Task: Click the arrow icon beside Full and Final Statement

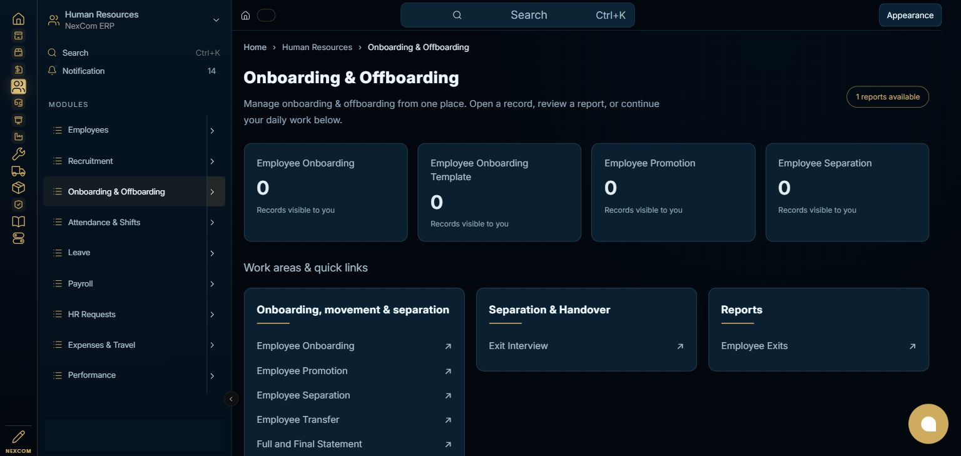Action: 448,444
